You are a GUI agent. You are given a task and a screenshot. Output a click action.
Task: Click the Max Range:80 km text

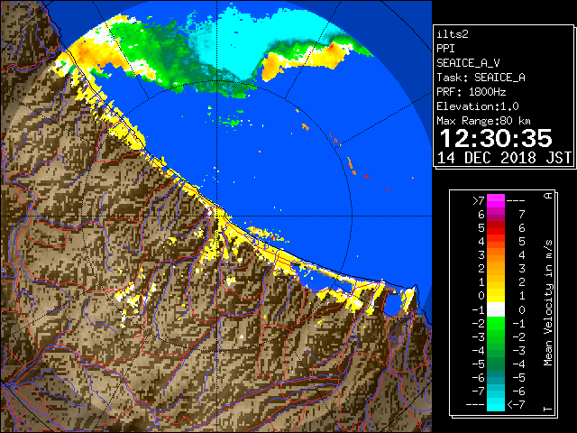coord(483,121)
